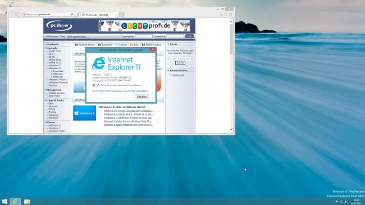Click the Google search input field
365x205 pixels.
click(180, 59)
